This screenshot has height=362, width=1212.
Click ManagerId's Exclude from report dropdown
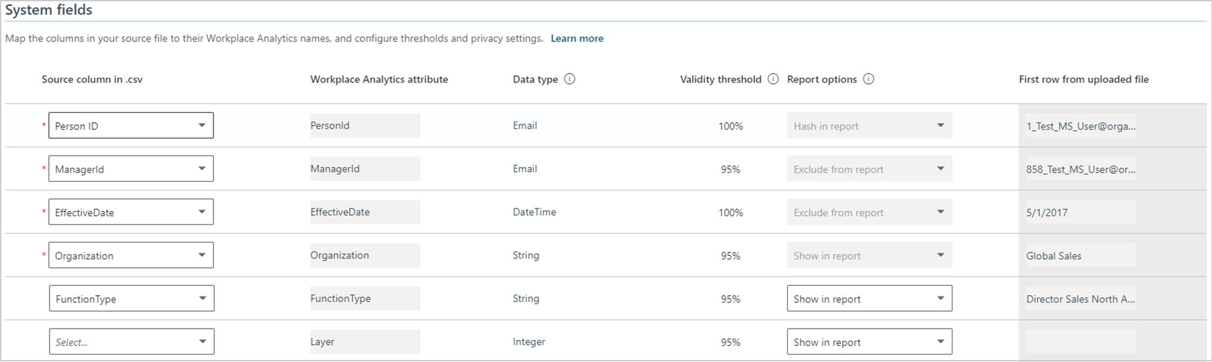[870, 169]
